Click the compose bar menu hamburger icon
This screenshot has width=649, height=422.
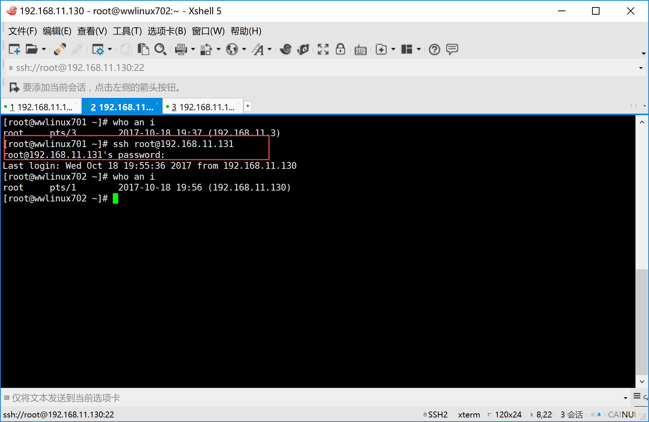coord(637,396)
